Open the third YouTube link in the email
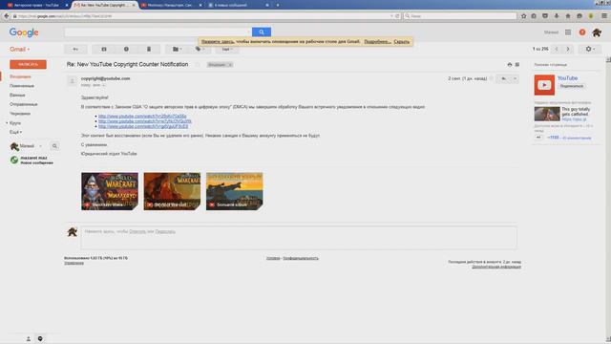611x344 pixels. pos(143,126)
